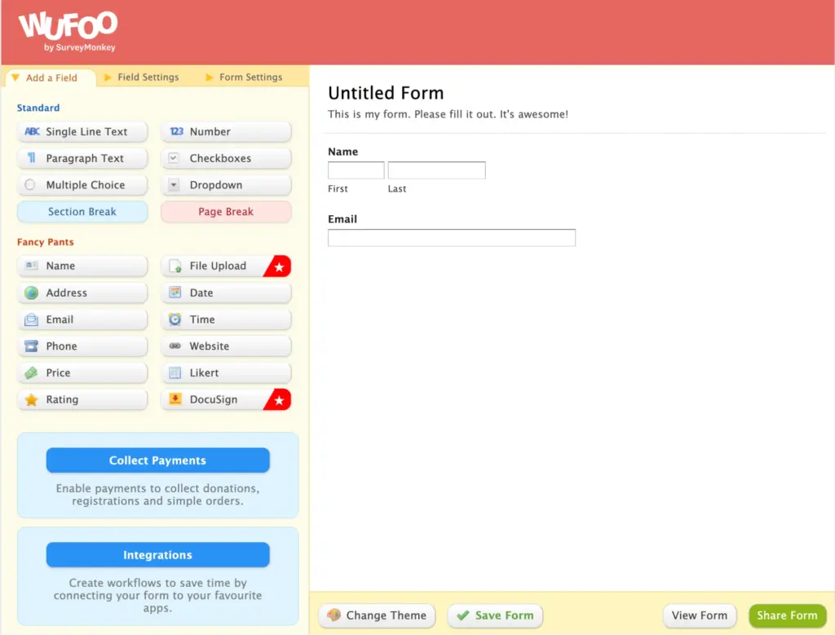The width and height of the screenshot is (835, 635).
Task: Insert a Date field
Action: coord(226,293)
